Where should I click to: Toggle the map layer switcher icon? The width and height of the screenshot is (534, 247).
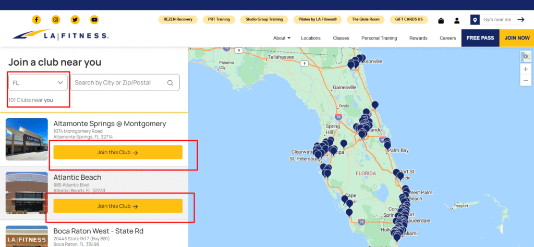coord(526,56)
